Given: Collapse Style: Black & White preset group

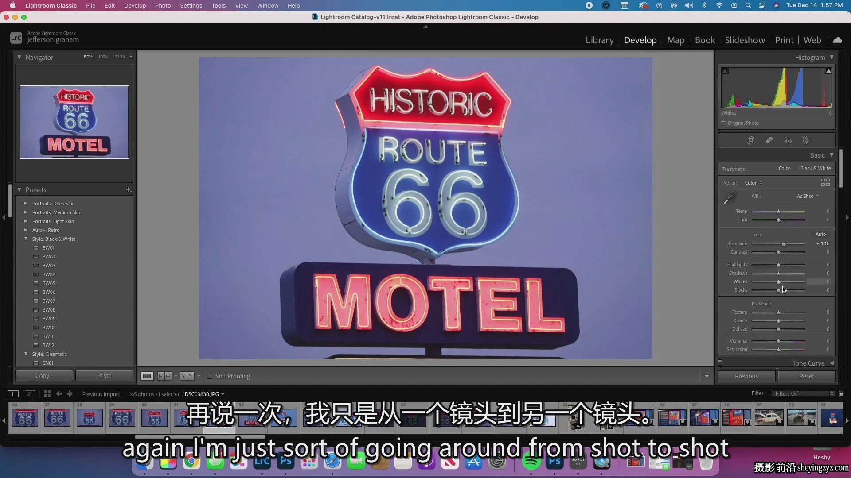Looking at the screenshot, I should pyautogui.click(x=26, y=239).
